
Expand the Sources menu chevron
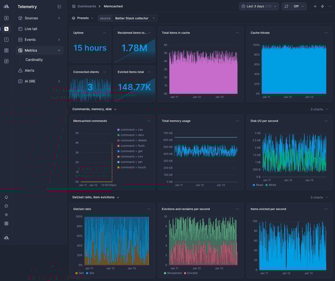[x=59, y=18]
